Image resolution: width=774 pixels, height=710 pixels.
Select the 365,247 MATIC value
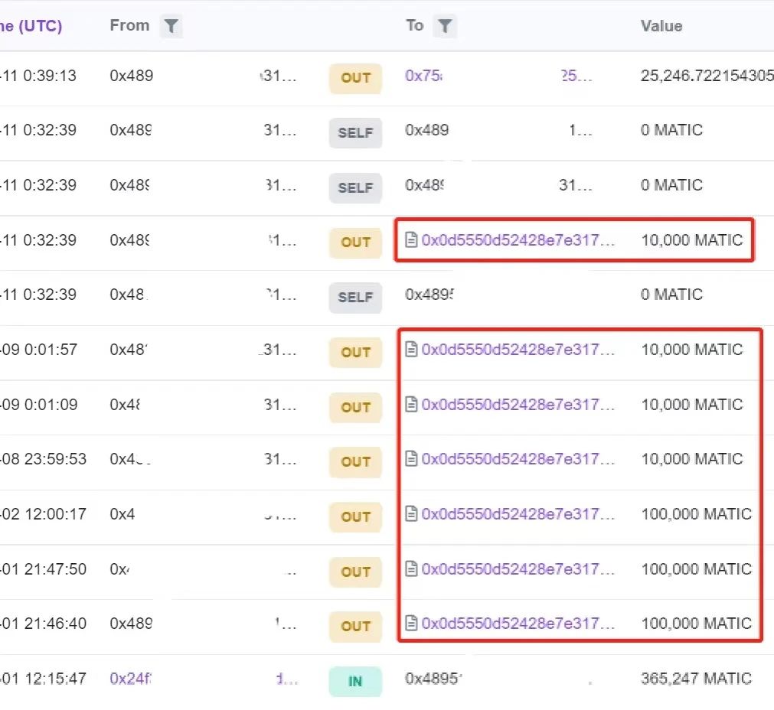(696, 679)
